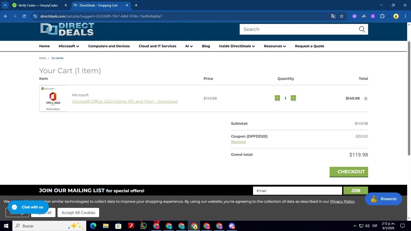Remove Office 2024 item with X icon
Screen dimensions: 411x231
(x=366, y=99)
